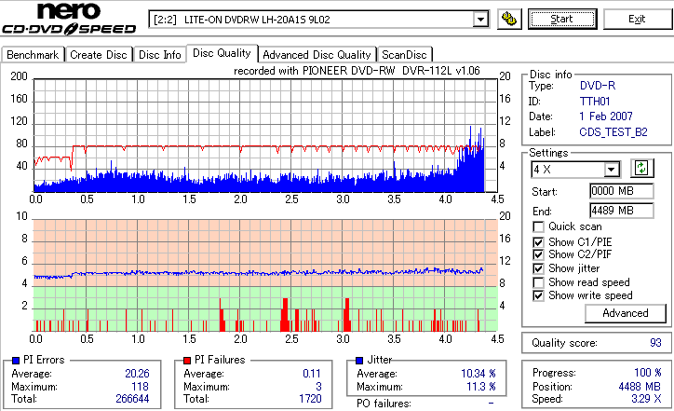Click the Nero CD-DVD Speed logo
The image size is (674, 411).
69,19
